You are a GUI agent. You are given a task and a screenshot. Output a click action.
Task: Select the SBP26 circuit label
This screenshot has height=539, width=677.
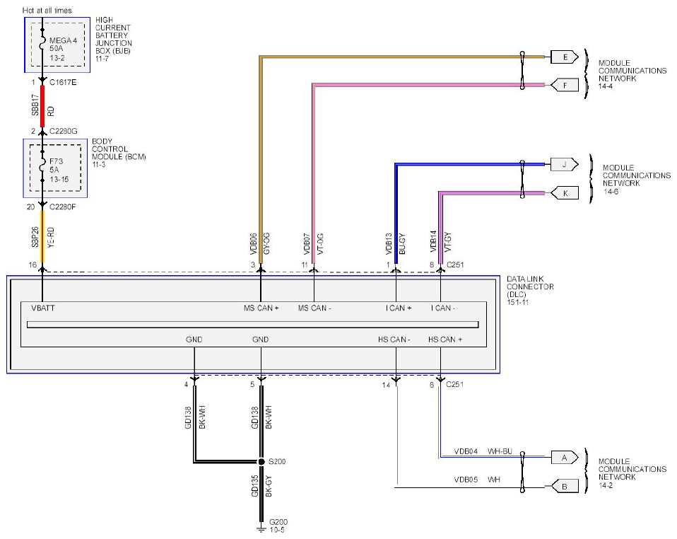(x=35, y=237)
